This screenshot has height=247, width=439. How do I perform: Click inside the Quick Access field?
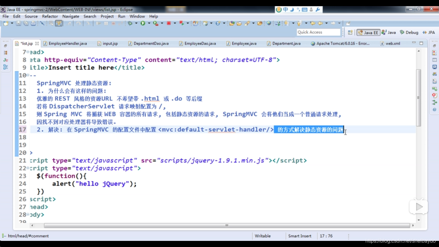(318, 32)
